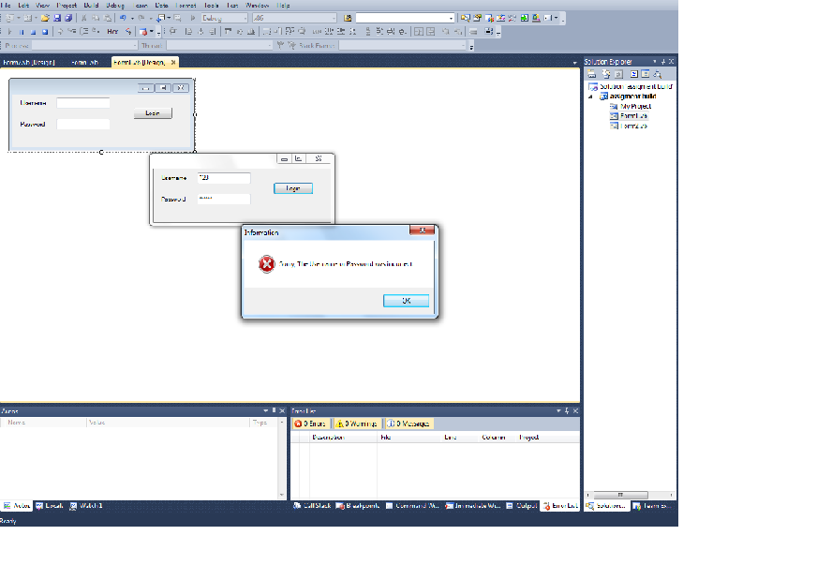
Task: Click the Cut icon on the toolbar
Action: [84, 19]
